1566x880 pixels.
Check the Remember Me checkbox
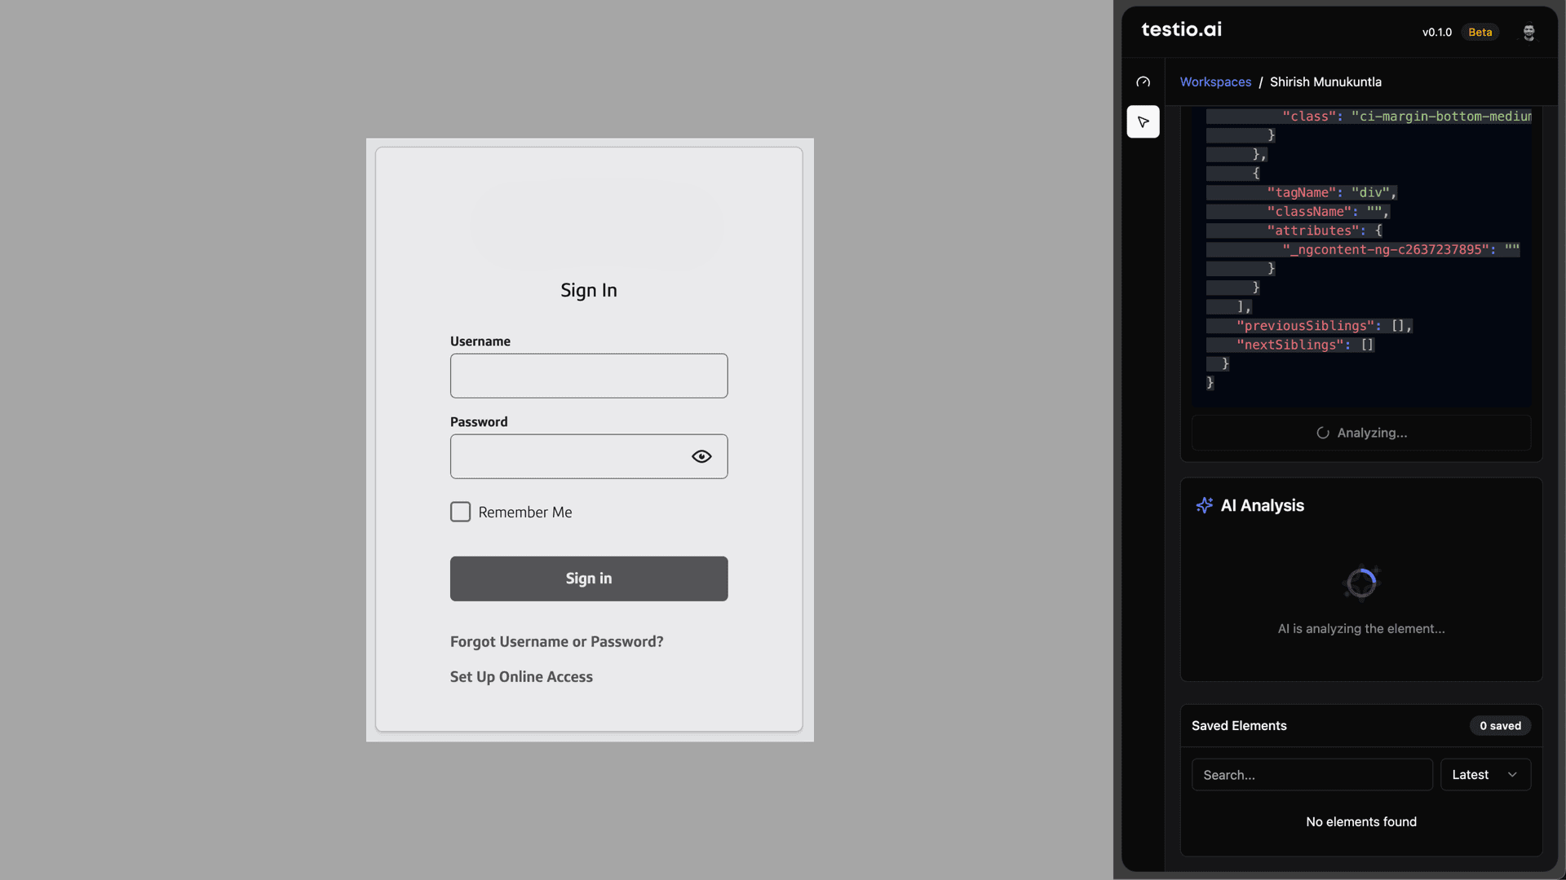click(x=461, y=512)
